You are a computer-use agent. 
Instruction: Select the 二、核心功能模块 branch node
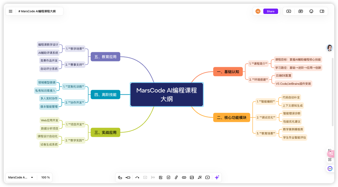[x=232, y=117]
